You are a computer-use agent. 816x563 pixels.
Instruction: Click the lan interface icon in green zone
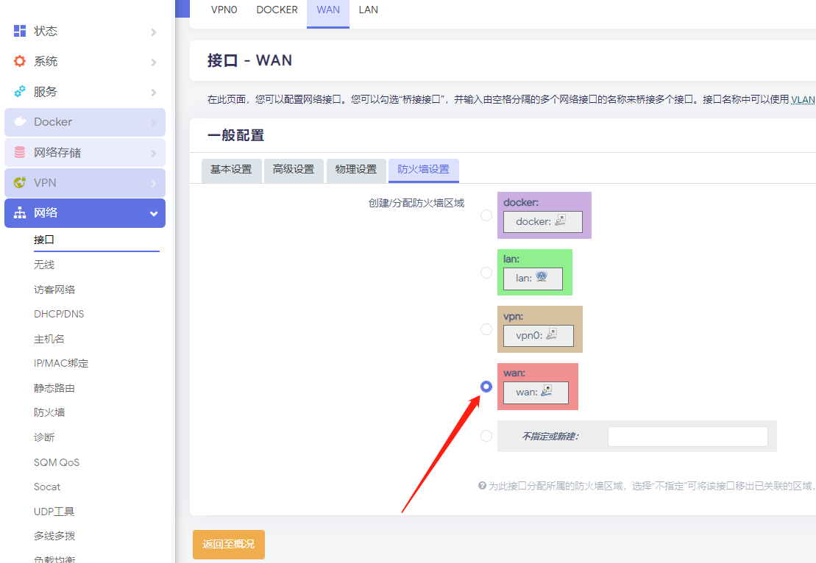tap(542, 278)
